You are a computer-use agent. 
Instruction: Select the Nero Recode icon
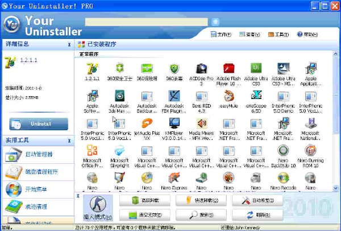pyautogui.click(x=283, y=178)
